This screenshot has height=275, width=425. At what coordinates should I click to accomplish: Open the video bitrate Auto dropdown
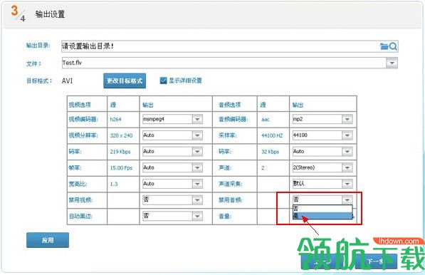click(x=197, y=151)
